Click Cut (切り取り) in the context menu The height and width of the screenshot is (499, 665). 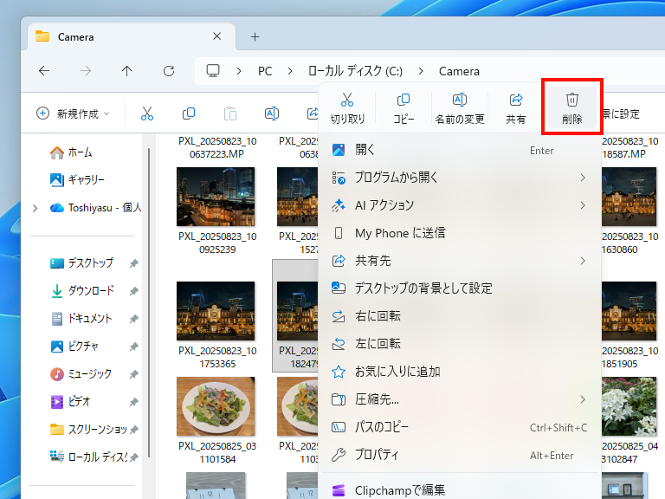[x=347, y=107]
